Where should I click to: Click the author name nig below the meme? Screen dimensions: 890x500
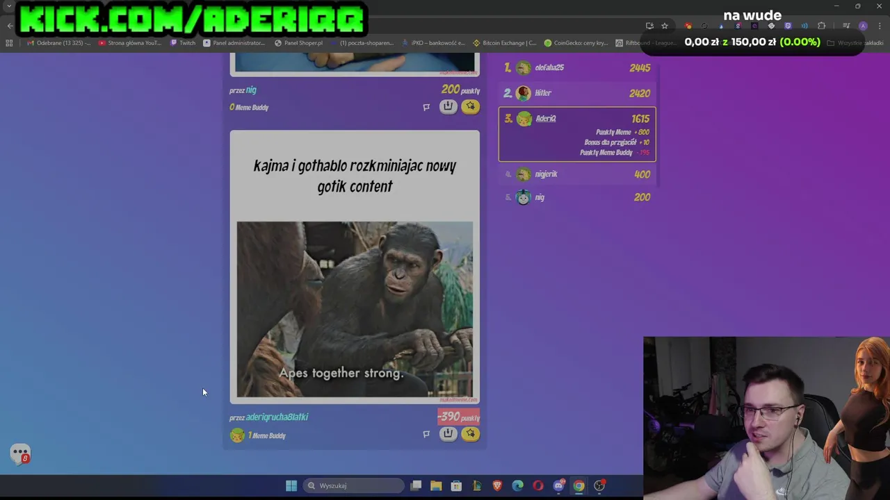coord(251,90)
